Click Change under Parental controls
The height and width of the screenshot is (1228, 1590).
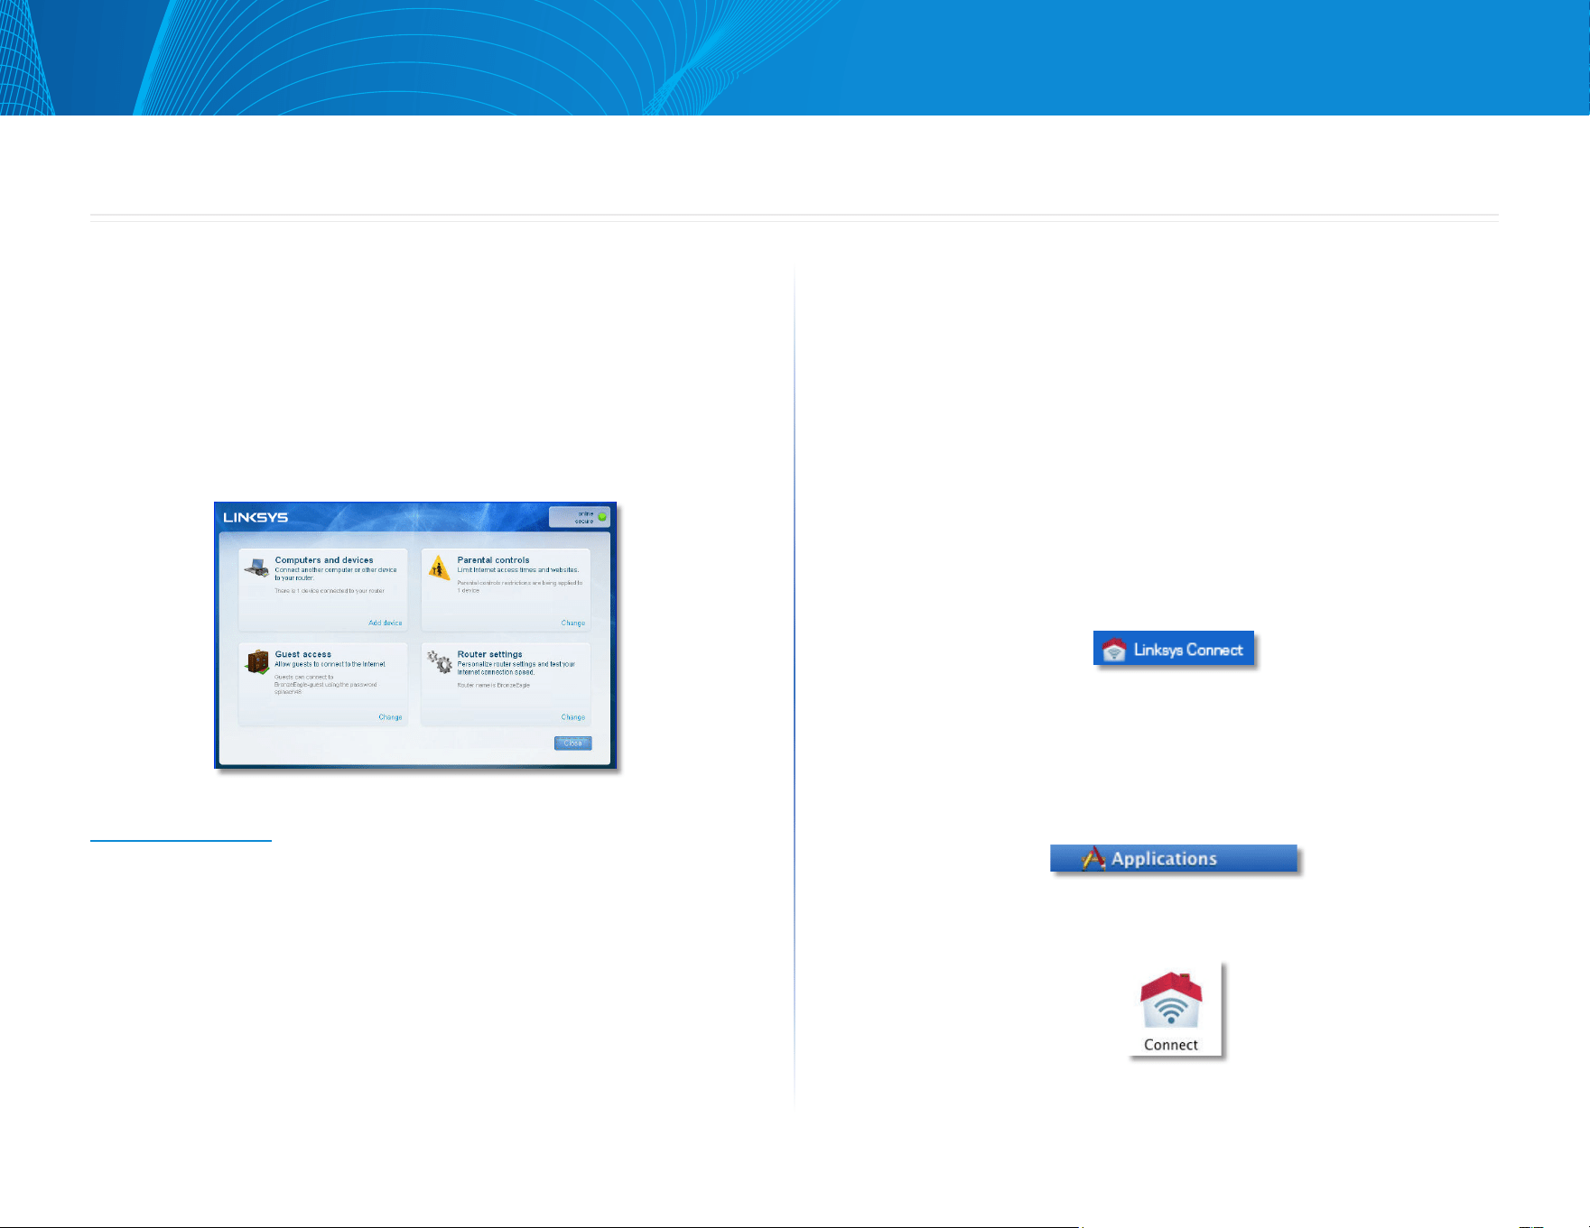click(573, 623)
